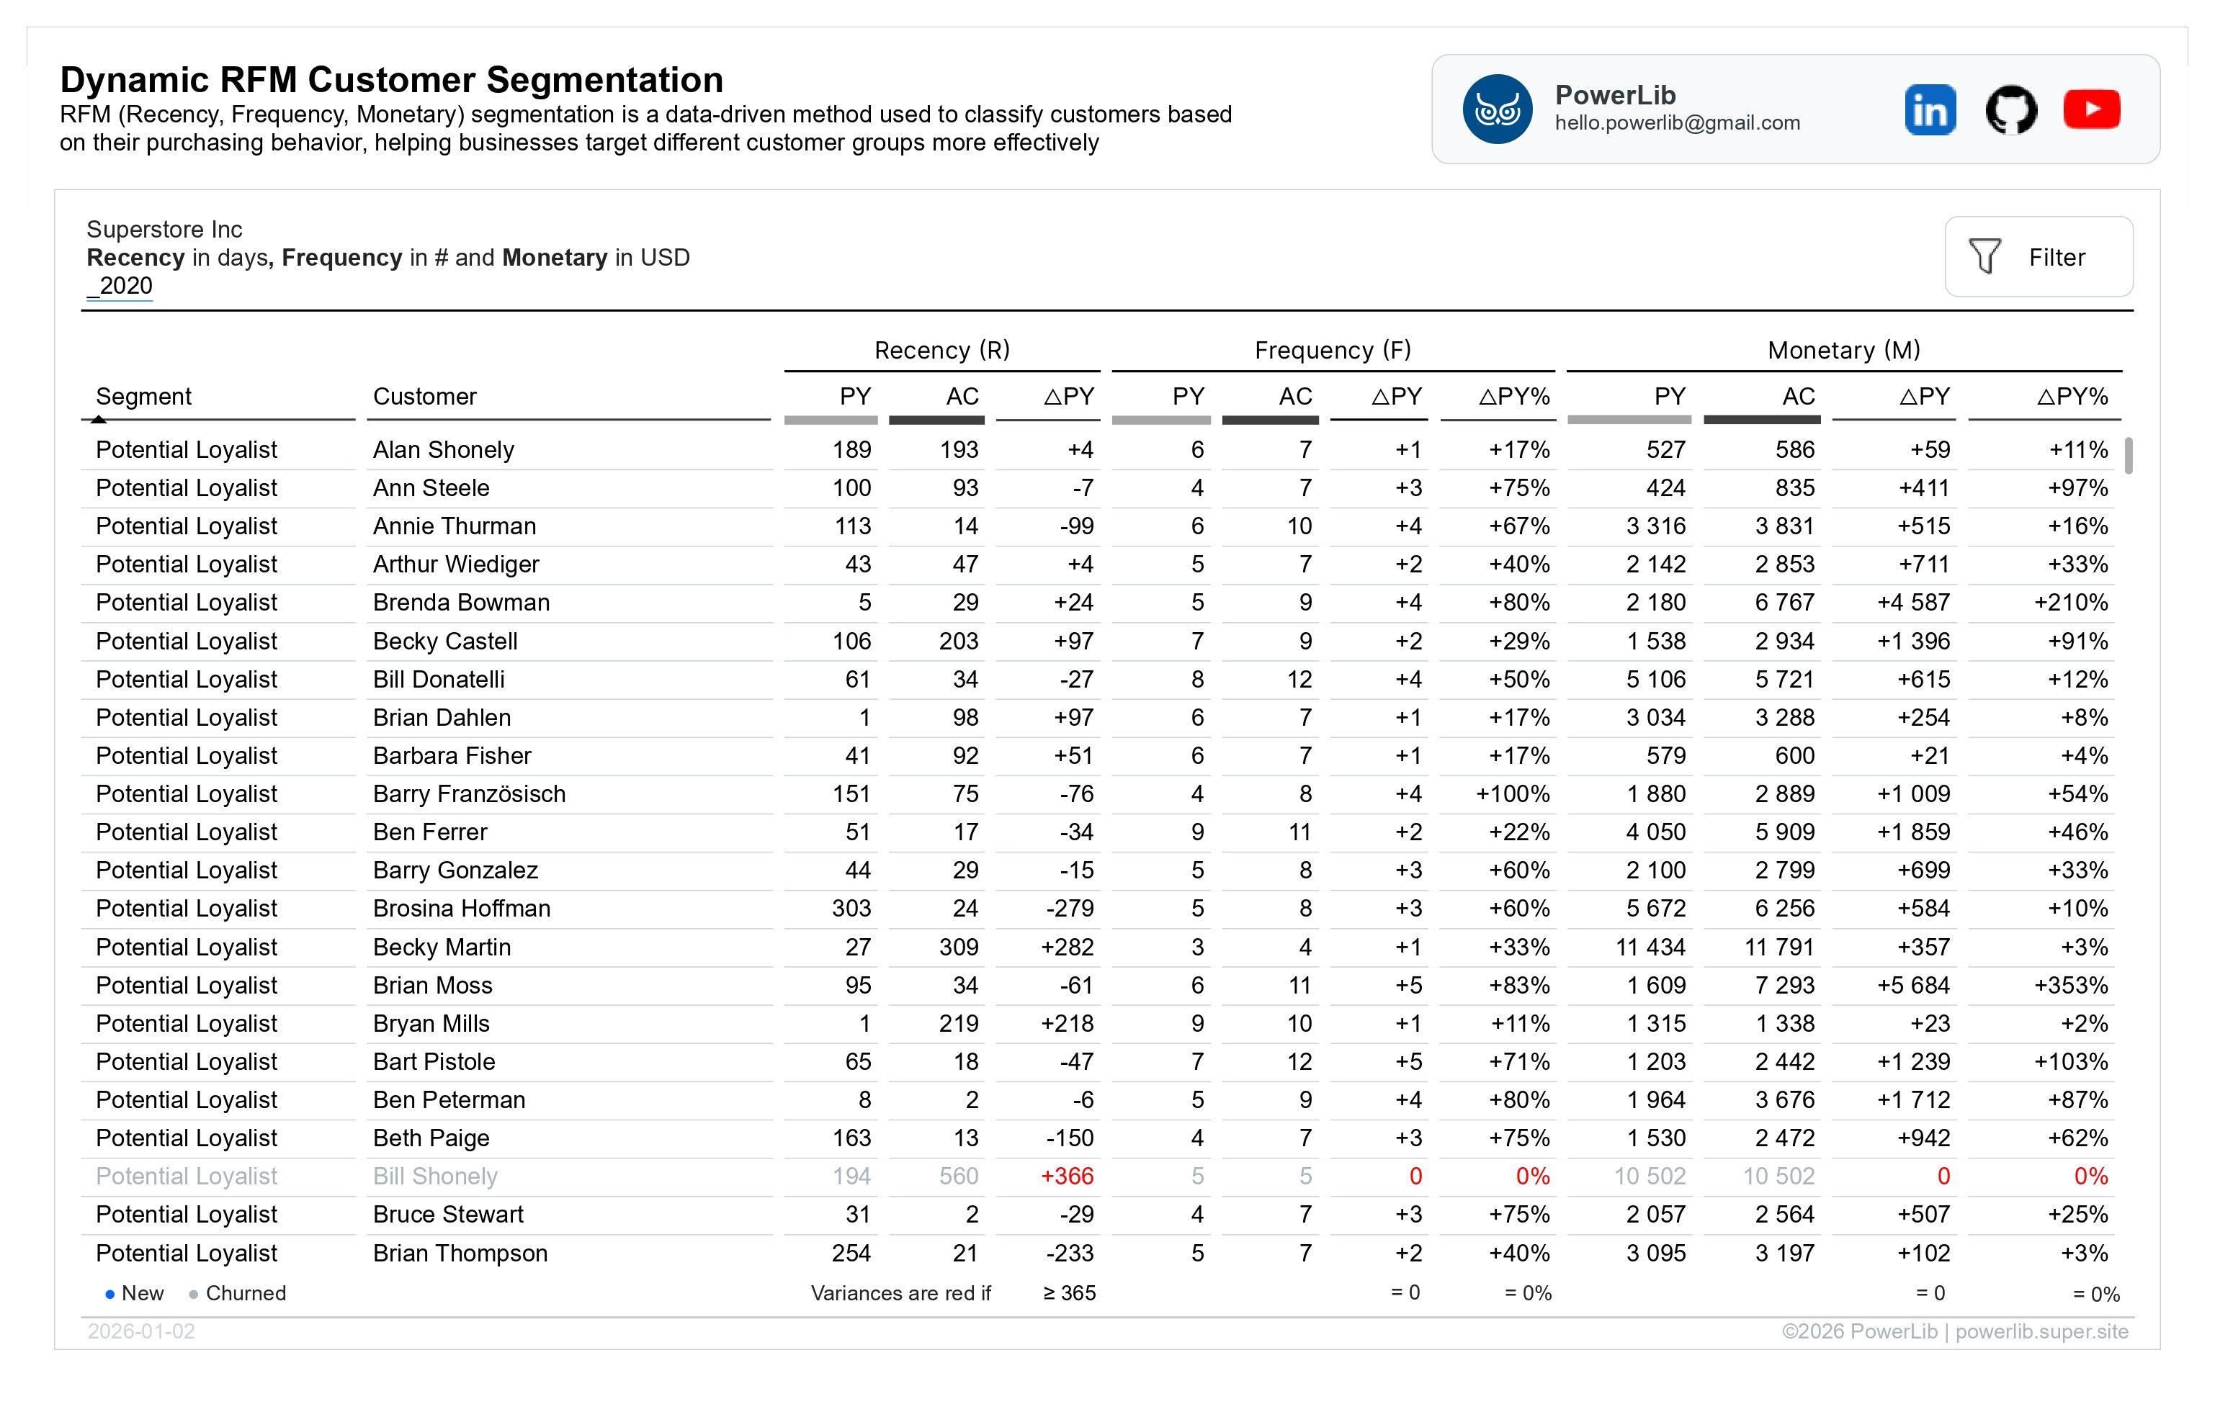Click the PowerLib owl logo
This screenshot has width=2215, height=1404.
[1498, 109]
